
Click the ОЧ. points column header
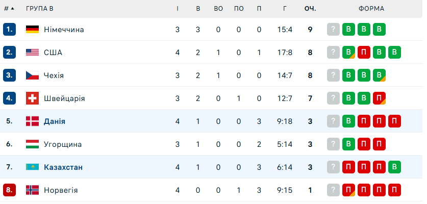[x=310, y=9]
